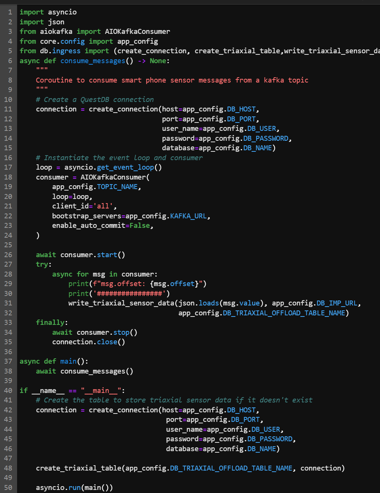Click 'app_config' in the core.config import line

point(138,41)
